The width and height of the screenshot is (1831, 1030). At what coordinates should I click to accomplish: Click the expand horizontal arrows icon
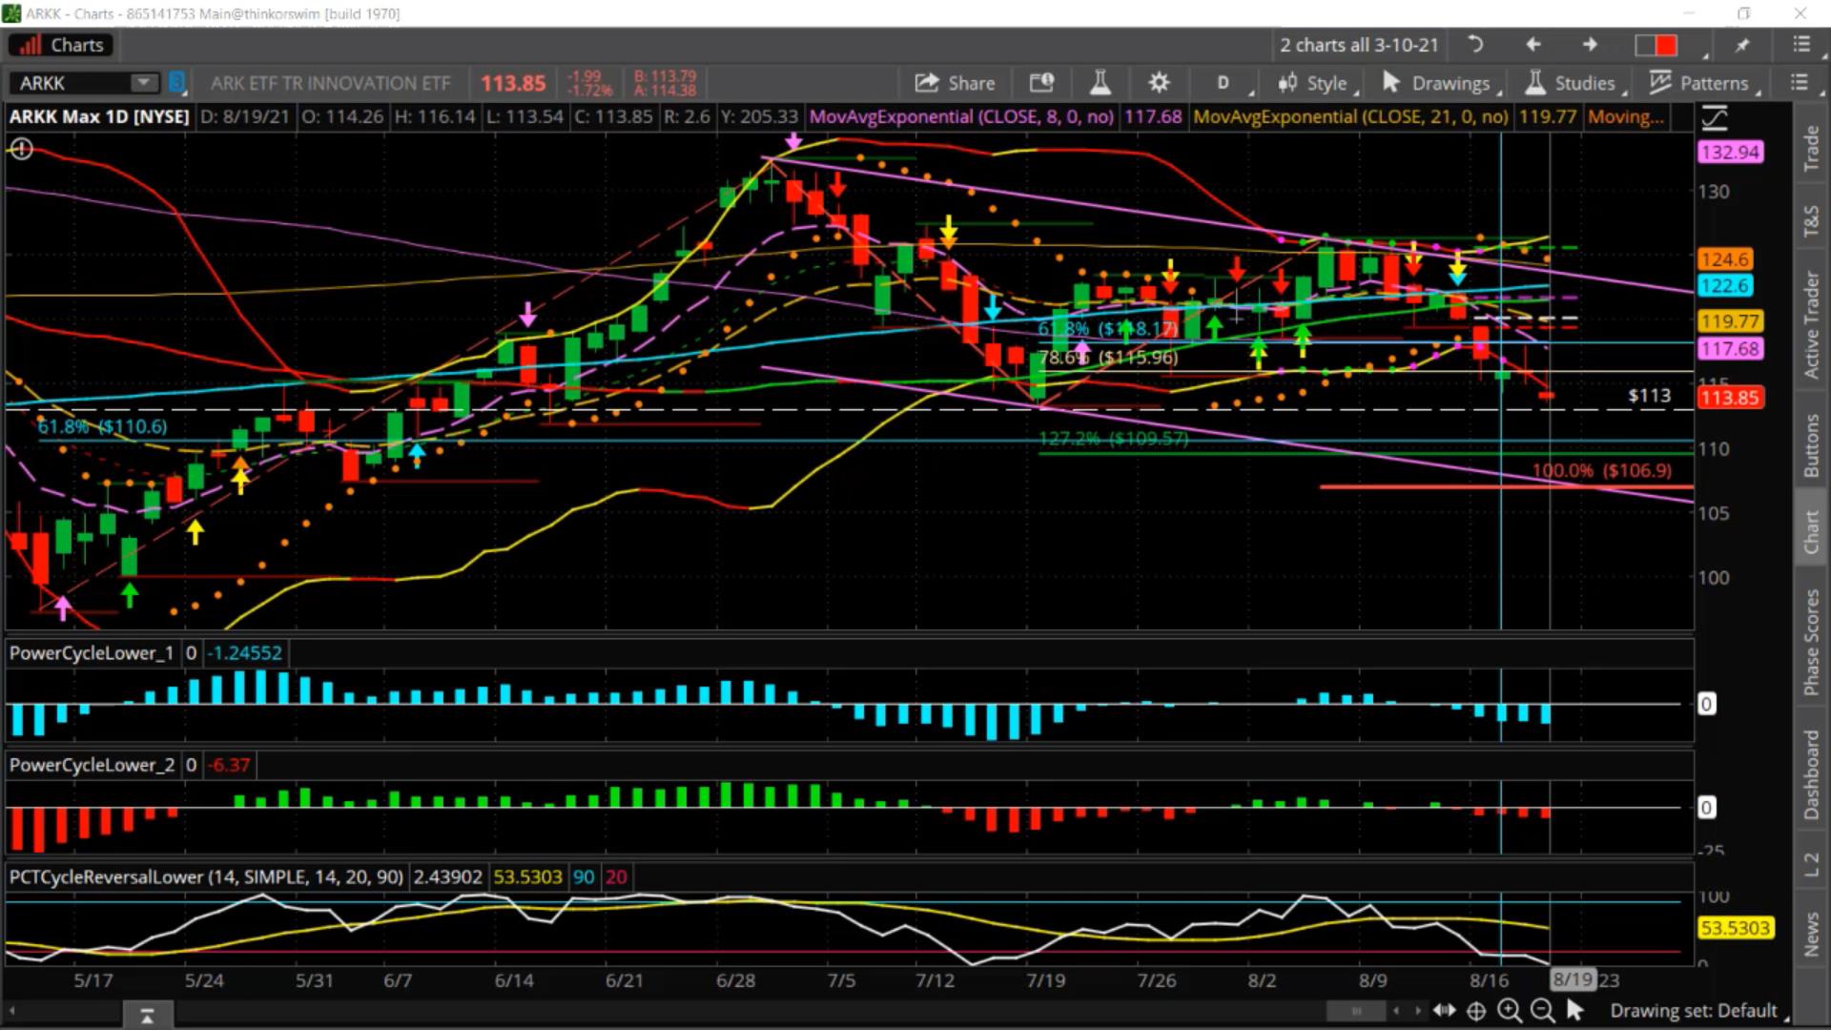click(x=1444, y=1010)
